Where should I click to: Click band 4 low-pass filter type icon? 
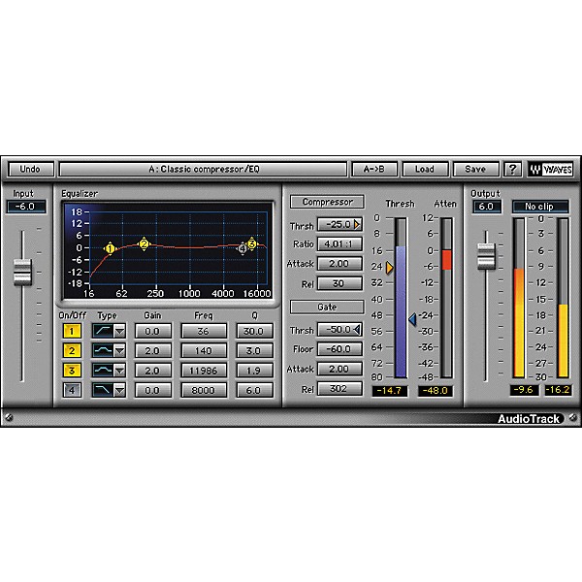pyautogui.click(x=103, y=390)
